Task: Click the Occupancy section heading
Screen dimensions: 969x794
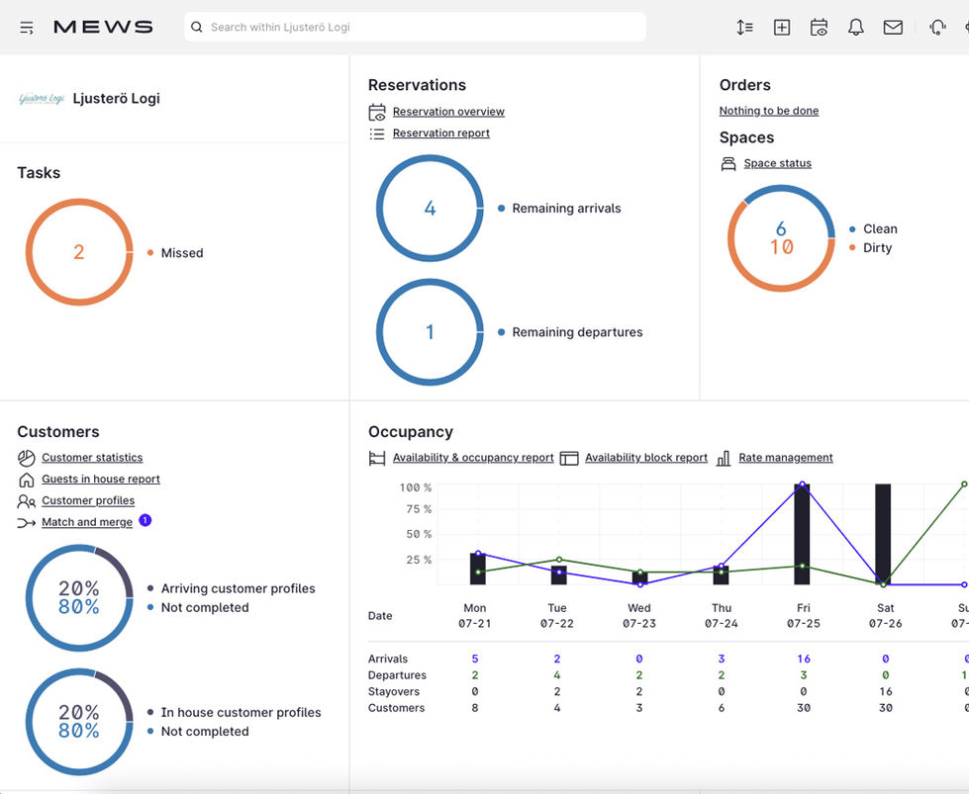Action: 411,432
